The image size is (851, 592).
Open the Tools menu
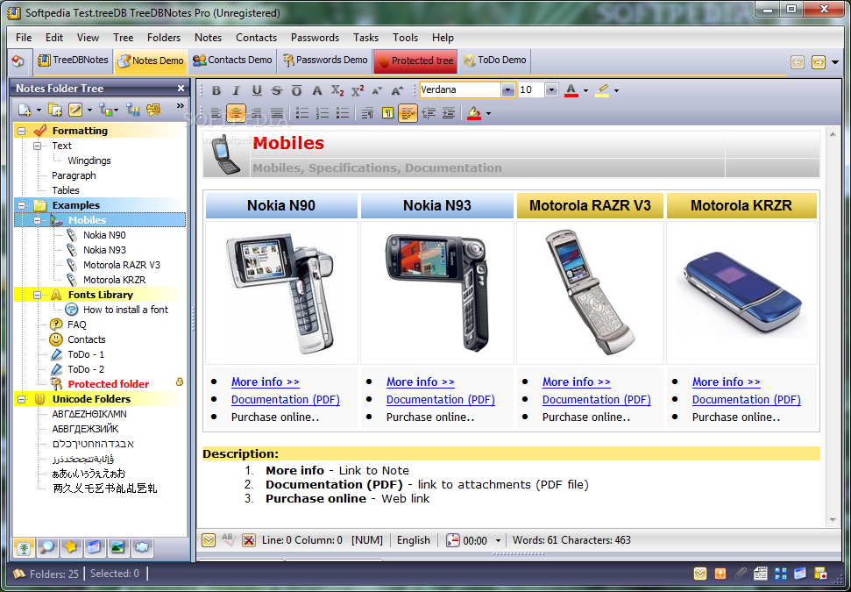[x=406, y=38]
